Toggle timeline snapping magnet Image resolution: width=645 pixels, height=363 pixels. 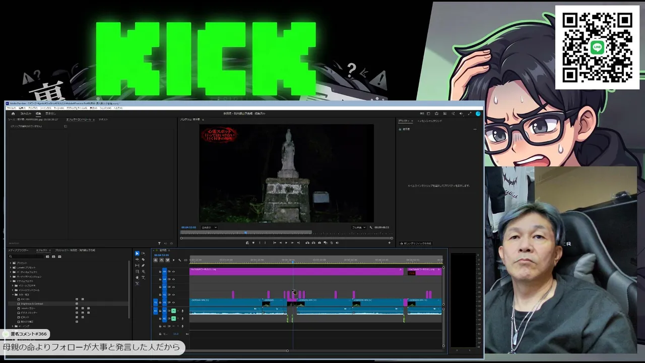click(162, 260)
